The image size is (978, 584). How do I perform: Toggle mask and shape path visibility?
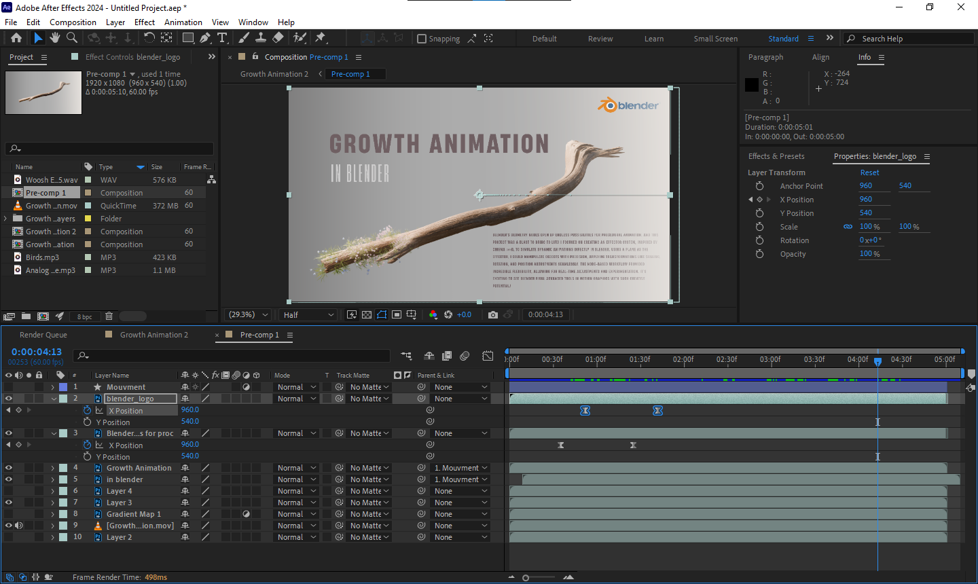coord(382,314)
